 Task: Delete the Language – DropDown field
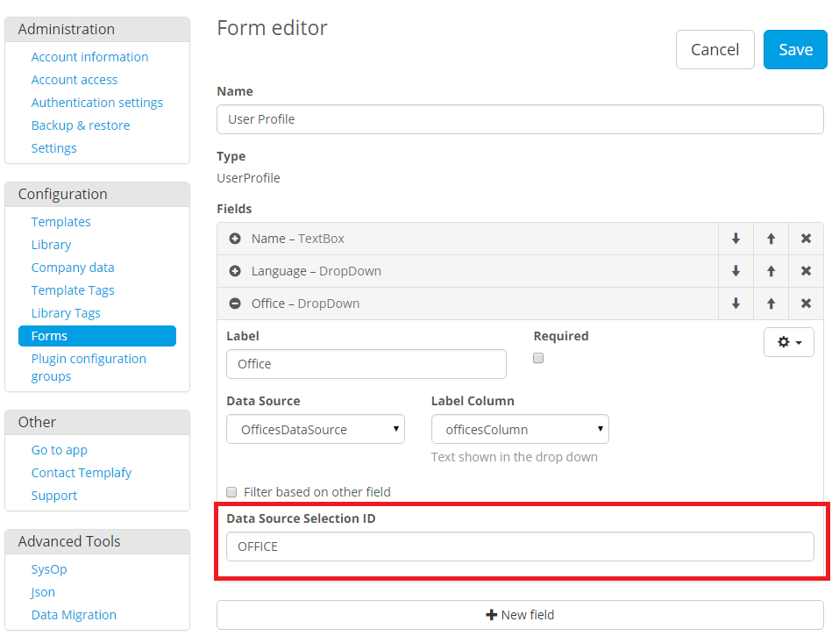point(806,270)
